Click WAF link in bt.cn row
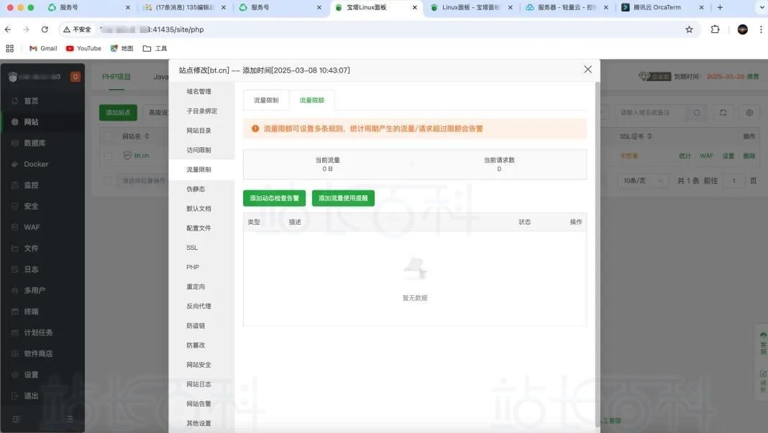This screenshot has height=433, width=768. (706, 156)
